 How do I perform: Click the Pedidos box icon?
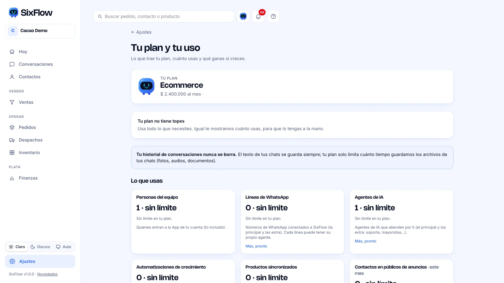(x=12, y=127)
